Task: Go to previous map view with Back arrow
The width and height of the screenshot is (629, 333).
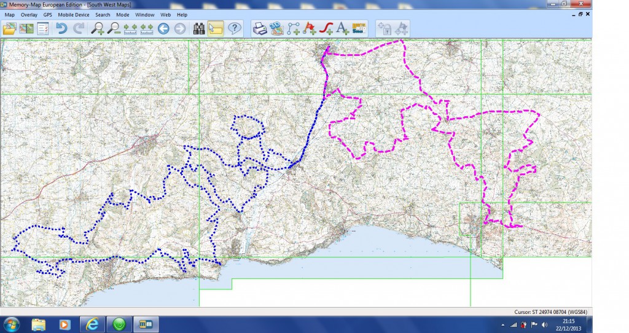Action: click(163, 28)
